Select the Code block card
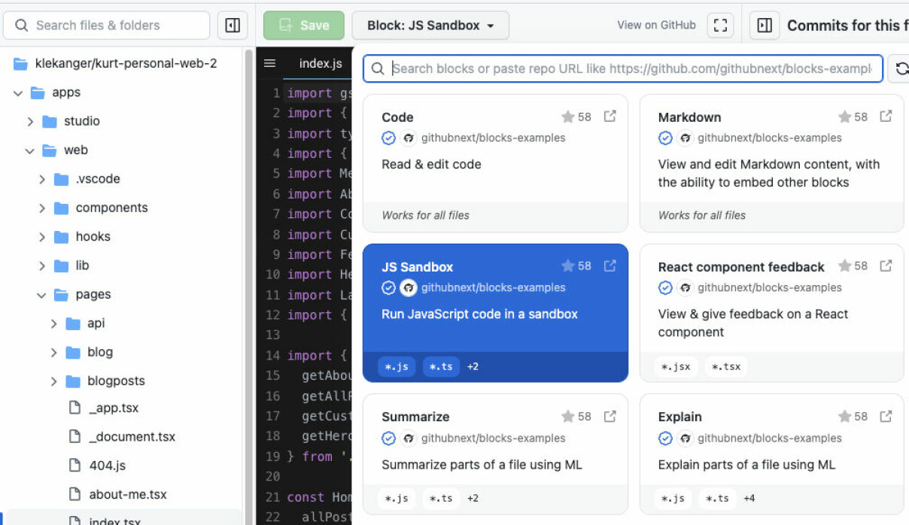The height and width of the screenshot is (525, 909). point(495,163)
